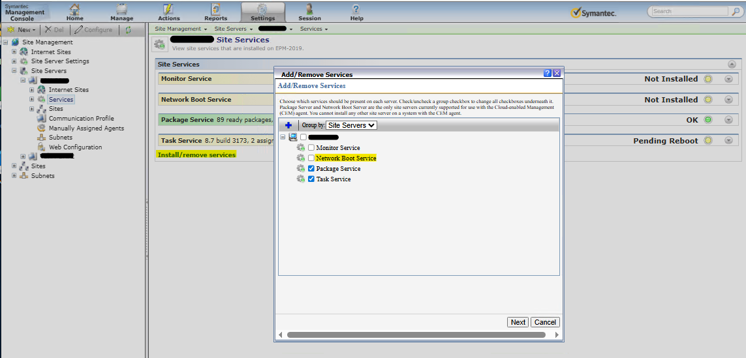This screenshot has height=358, width=746.
Task: Expand the top-level Subnets tree node
Action: [14, 175]
